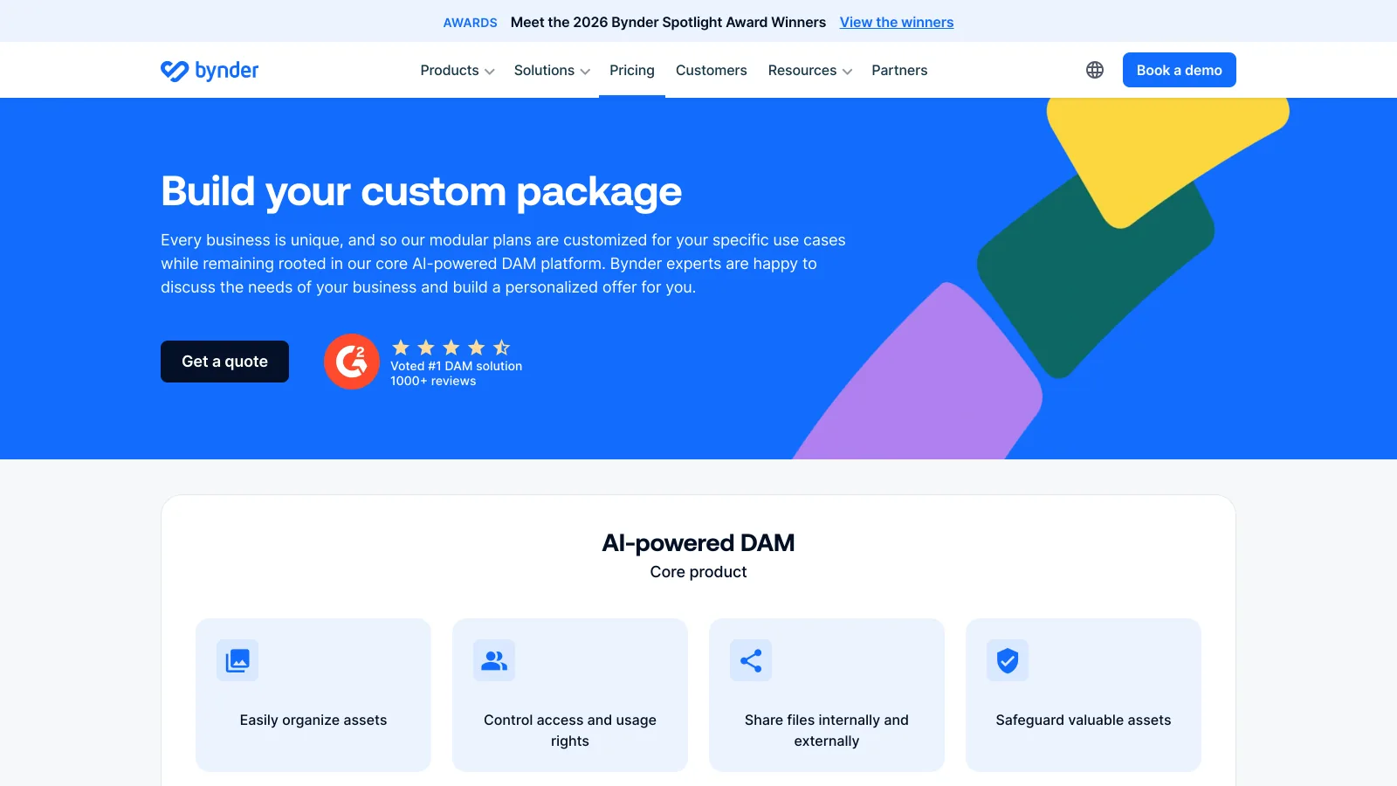
Task: Click the G2 badge logo
Action: (x=352, y=362)
